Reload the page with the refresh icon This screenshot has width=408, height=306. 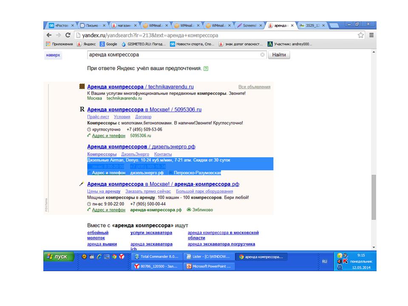68,35
